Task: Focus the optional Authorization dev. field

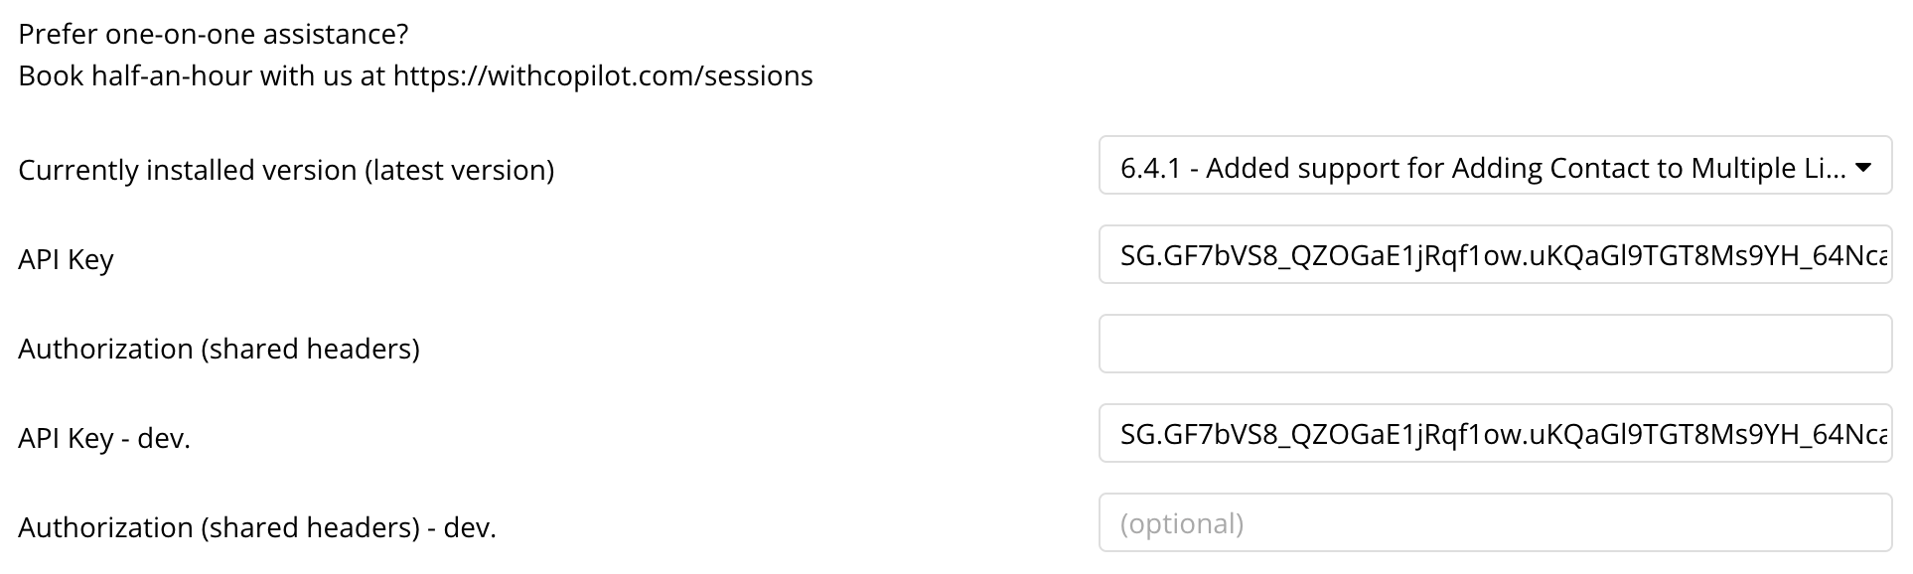Action: pyautogui.click(x=1494, y=523)
